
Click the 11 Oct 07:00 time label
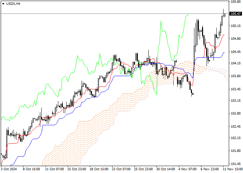pos(55,169)
